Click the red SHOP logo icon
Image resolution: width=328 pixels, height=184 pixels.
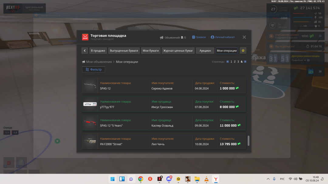point(85,37)
